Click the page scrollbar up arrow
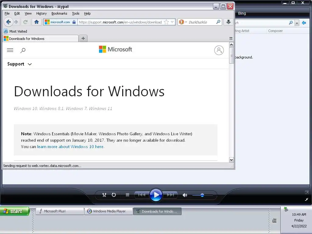312x234 pixels. (x=231, y=45)
